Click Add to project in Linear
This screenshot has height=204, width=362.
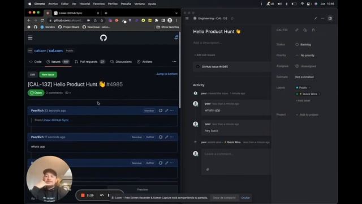(307, 114)
